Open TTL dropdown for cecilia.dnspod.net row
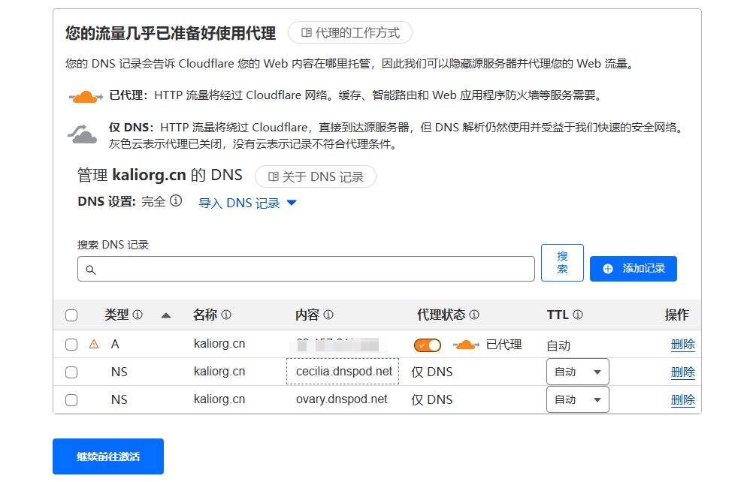 [x=578, y=372]
